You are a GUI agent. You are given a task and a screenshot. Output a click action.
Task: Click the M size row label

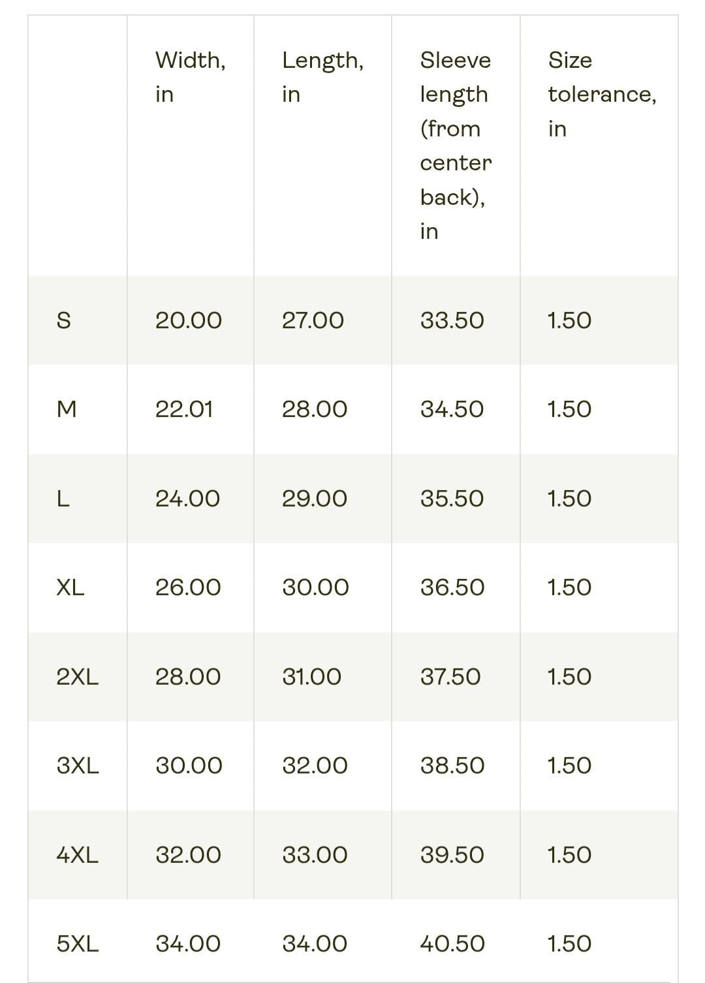(67, 409)
